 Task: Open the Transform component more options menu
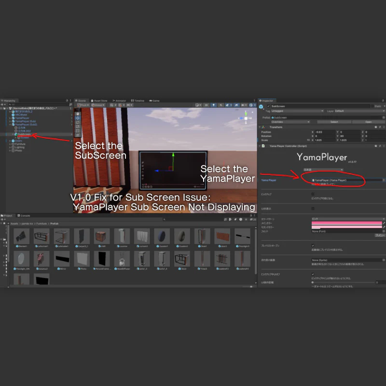[x=384, y=127]
